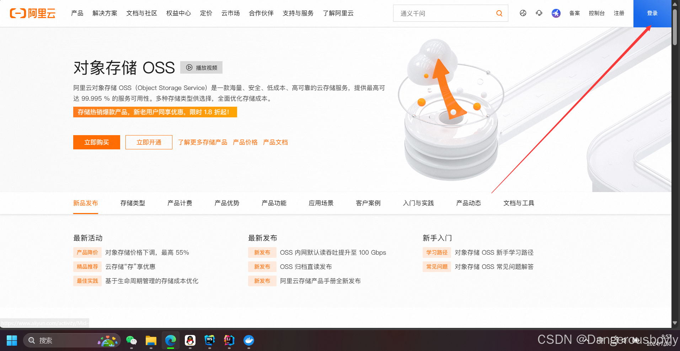This screenshot has height=351, width=680.
Task: Open the 解决方案 menu
Action: coord(105,13)
